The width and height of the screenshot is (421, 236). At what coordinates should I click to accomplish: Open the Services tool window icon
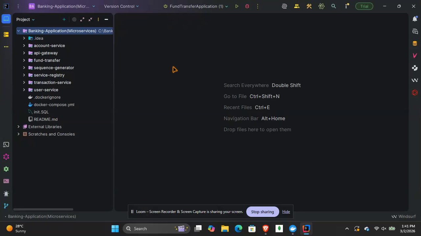pos(6,169)
